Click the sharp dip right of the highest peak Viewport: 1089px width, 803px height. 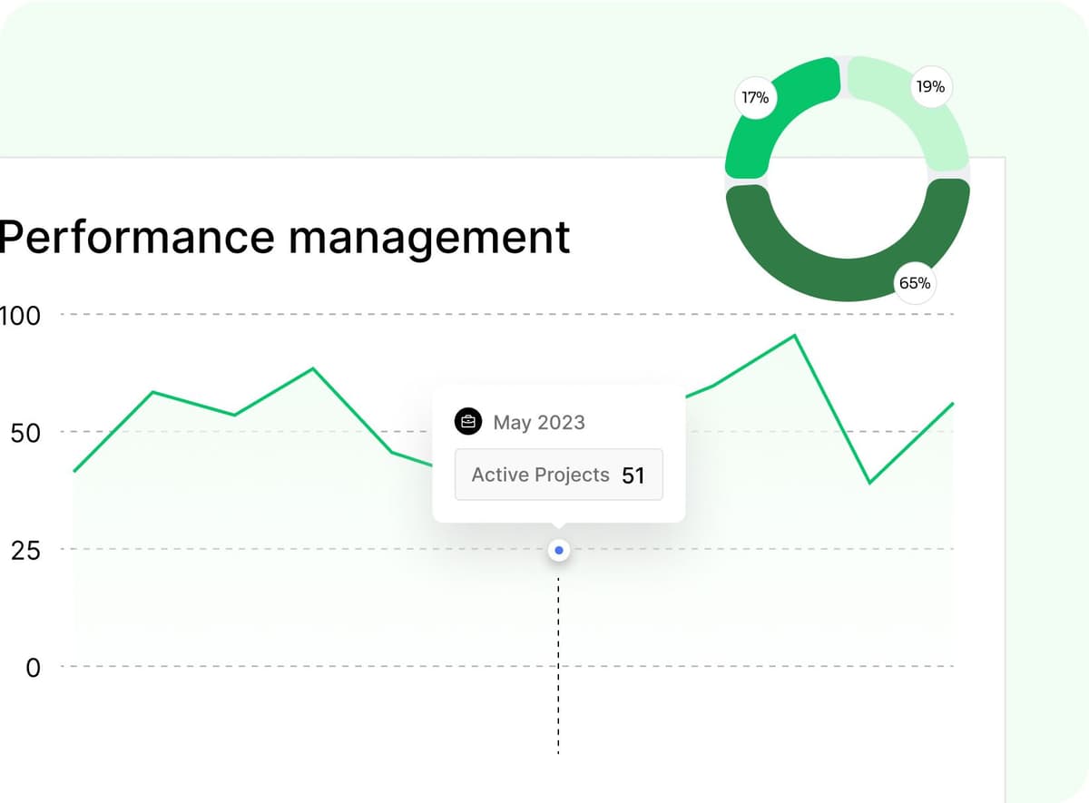pos(869,483)
